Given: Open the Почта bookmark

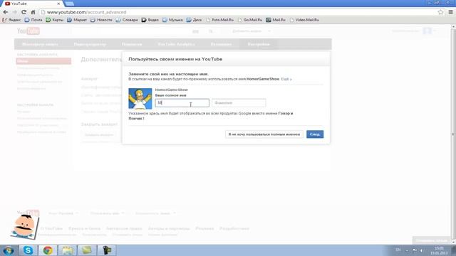Looking at the screenshot, I should click(x=33, y=20).
